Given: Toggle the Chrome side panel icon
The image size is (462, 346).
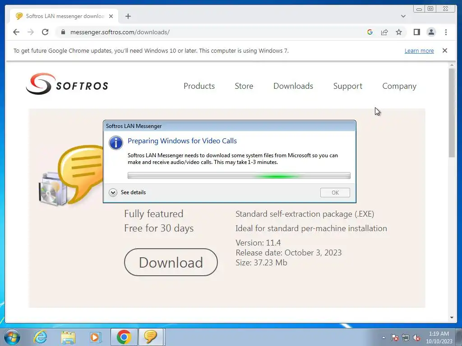Looking at the screenshot, I should (x=416, y=32).
